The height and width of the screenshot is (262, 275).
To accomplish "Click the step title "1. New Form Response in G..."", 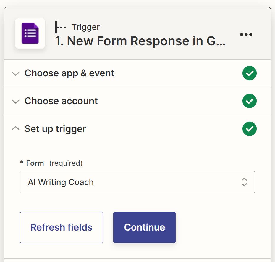I will (140, 41).
